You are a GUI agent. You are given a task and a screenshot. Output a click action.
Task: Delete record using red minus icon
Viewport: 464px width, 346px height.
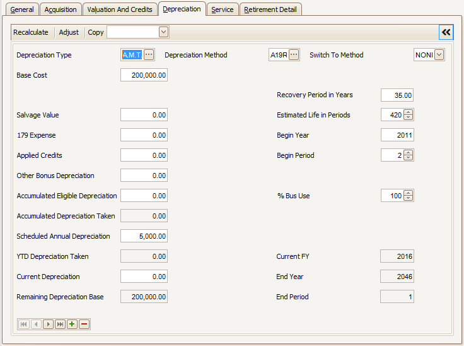point(84,324)
